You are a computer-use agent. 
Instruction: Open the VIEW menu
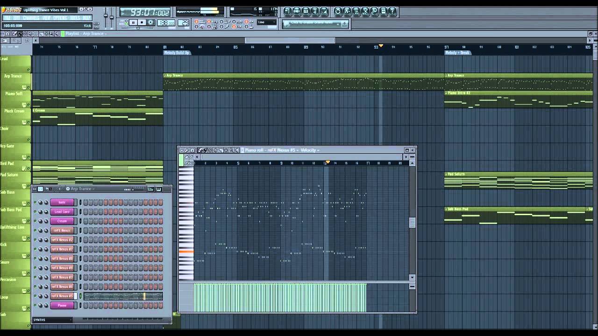coord(46,18)
